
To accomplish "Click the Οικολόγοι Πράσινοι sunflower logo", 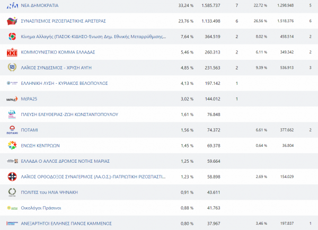I will (12, 208).
